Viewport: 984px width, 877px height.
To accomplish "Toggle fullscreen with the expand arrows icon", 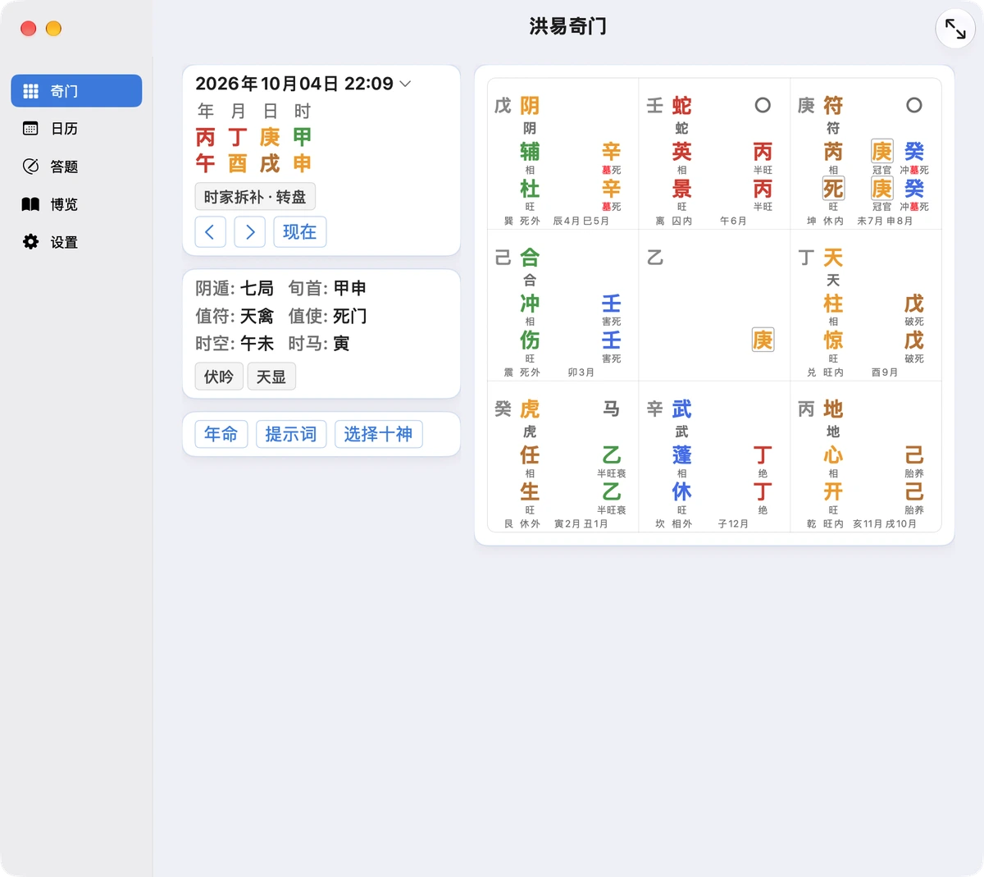I will (955, 29).
